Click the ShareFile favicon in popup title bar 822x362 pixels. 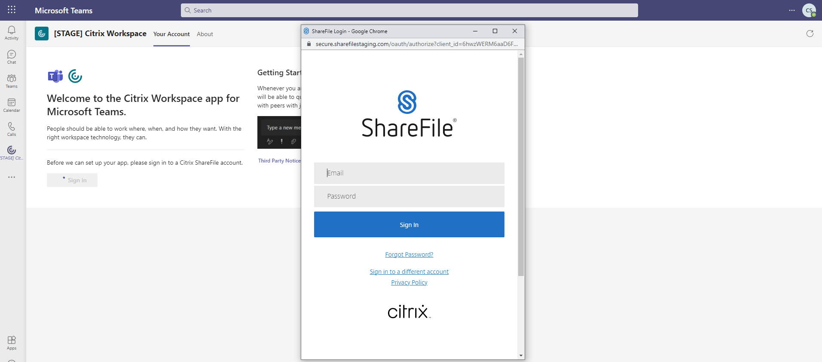306,31
